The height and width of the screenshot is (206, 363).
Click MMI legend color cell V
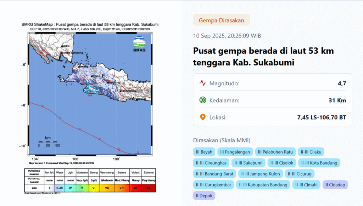82,188
